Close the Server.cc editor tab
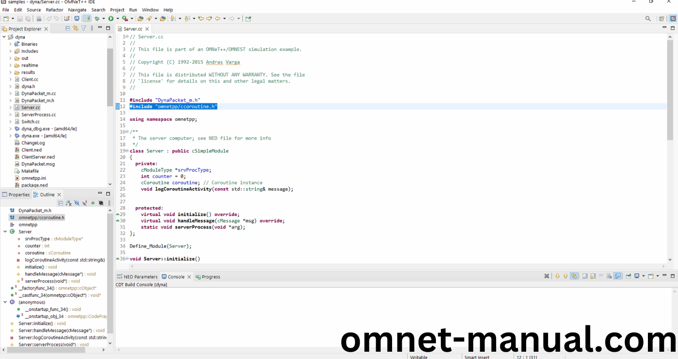The image size is (678, 359). tap(147, 29)
